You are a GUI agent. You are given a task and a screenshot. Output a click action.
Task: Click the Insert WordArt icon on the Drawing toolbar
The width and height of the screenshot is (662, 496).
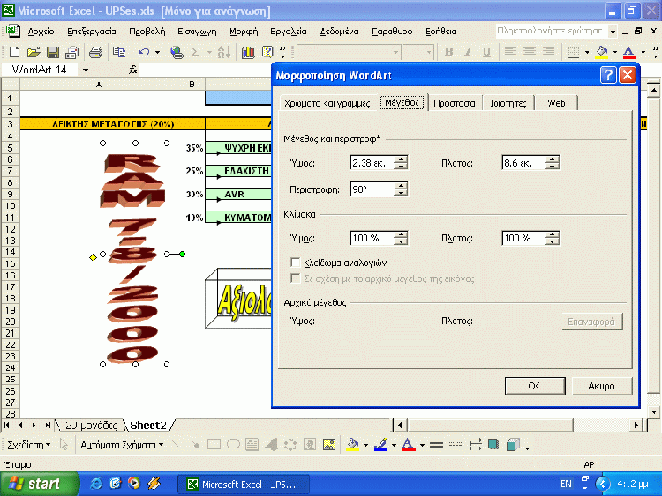[x=271, y=445]
